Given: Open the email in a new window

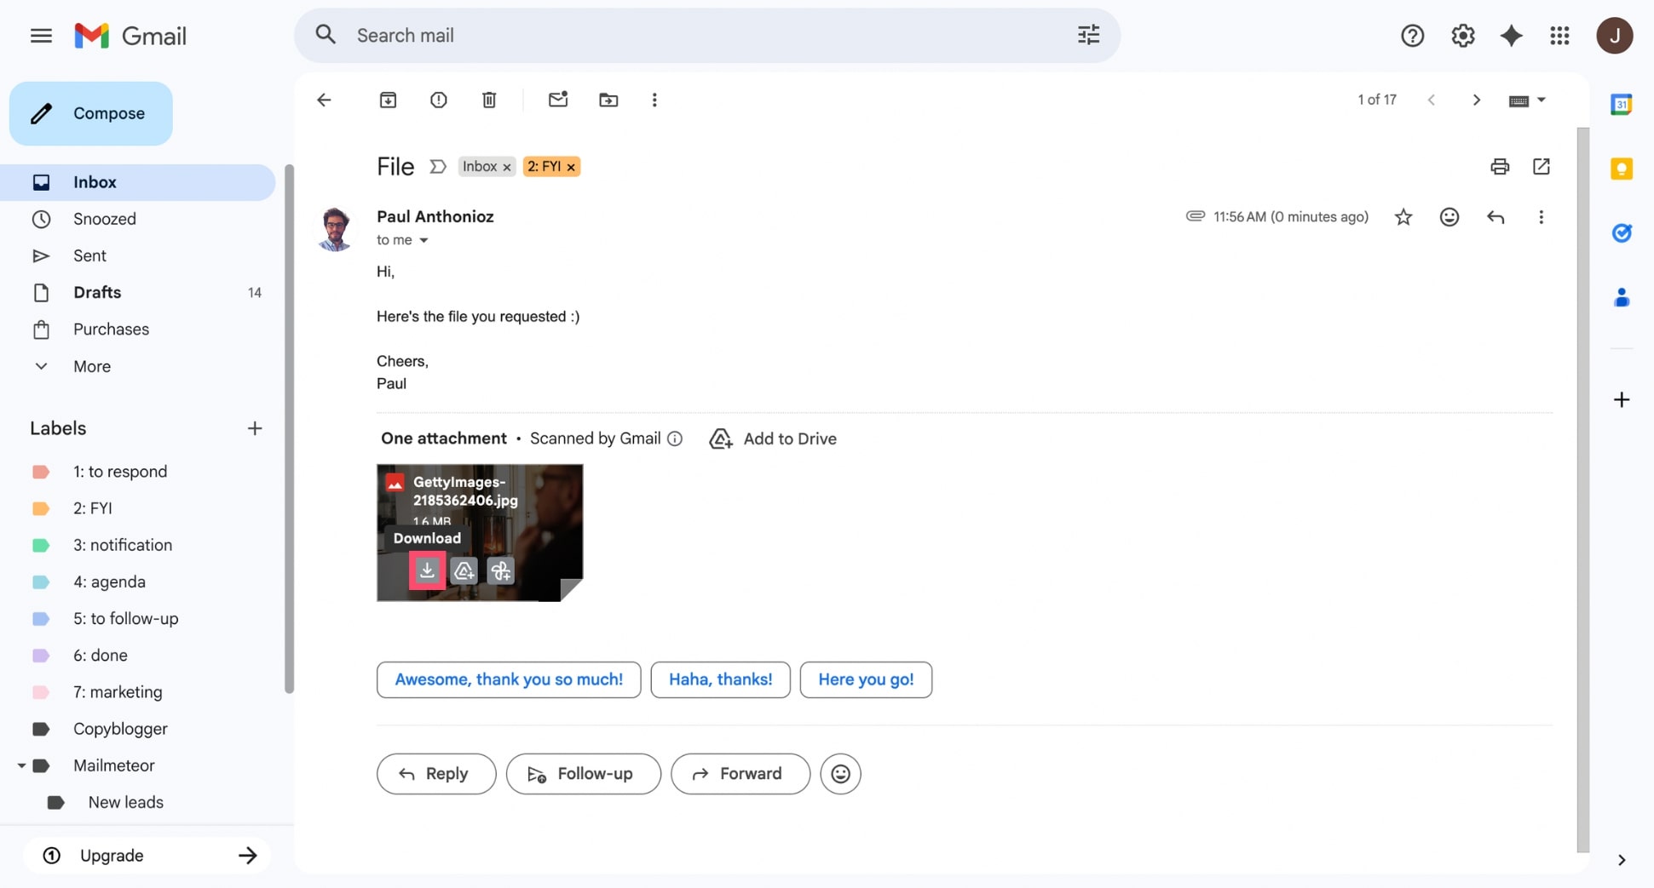Looking at the screenshot, I should pyautogui.click(x=1542, y=166).
